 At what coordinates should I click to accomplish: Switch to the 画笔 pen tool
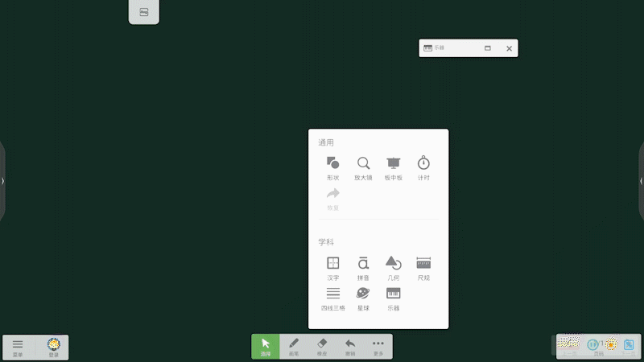294,347
